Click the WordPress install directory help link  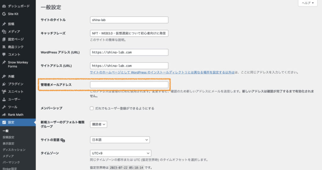pos(163,72)
